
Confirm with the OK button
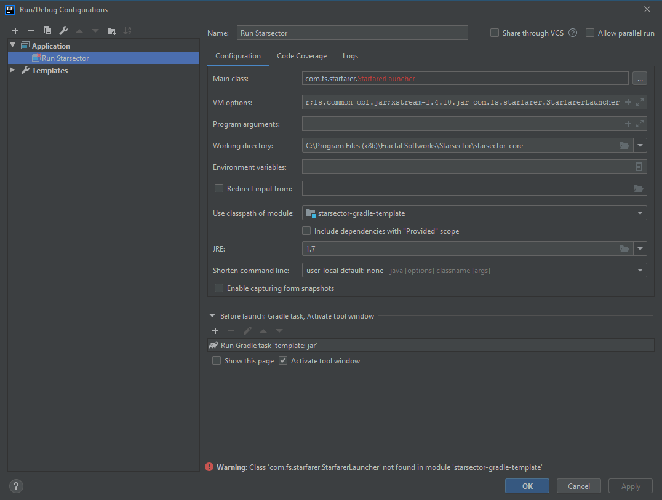tap(527, 486)
